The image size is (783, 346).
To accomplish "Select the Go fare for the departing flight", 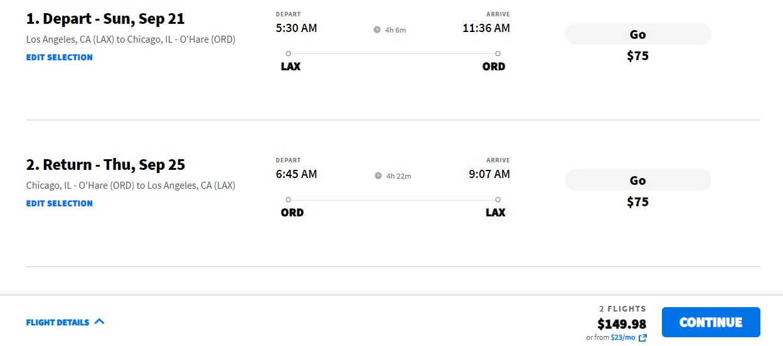I will (637, 34).
